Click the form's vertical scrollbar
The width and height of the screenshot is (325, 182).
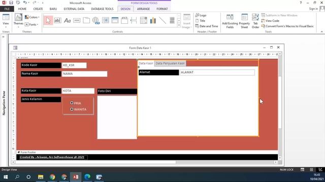point(280,106)
